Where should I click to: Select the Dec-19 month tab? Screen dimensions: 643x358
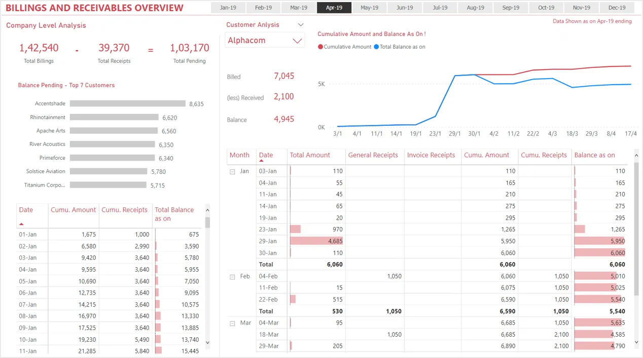617,8
